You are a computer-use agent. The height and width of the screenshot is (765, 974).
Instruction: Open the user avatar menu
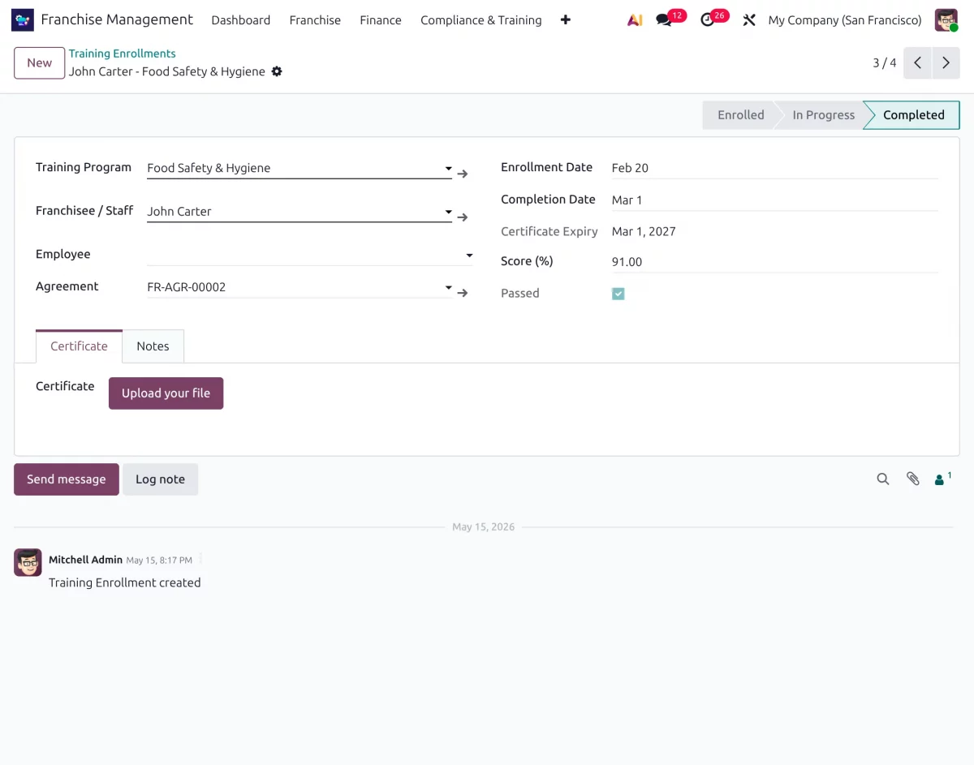[946, 20]
